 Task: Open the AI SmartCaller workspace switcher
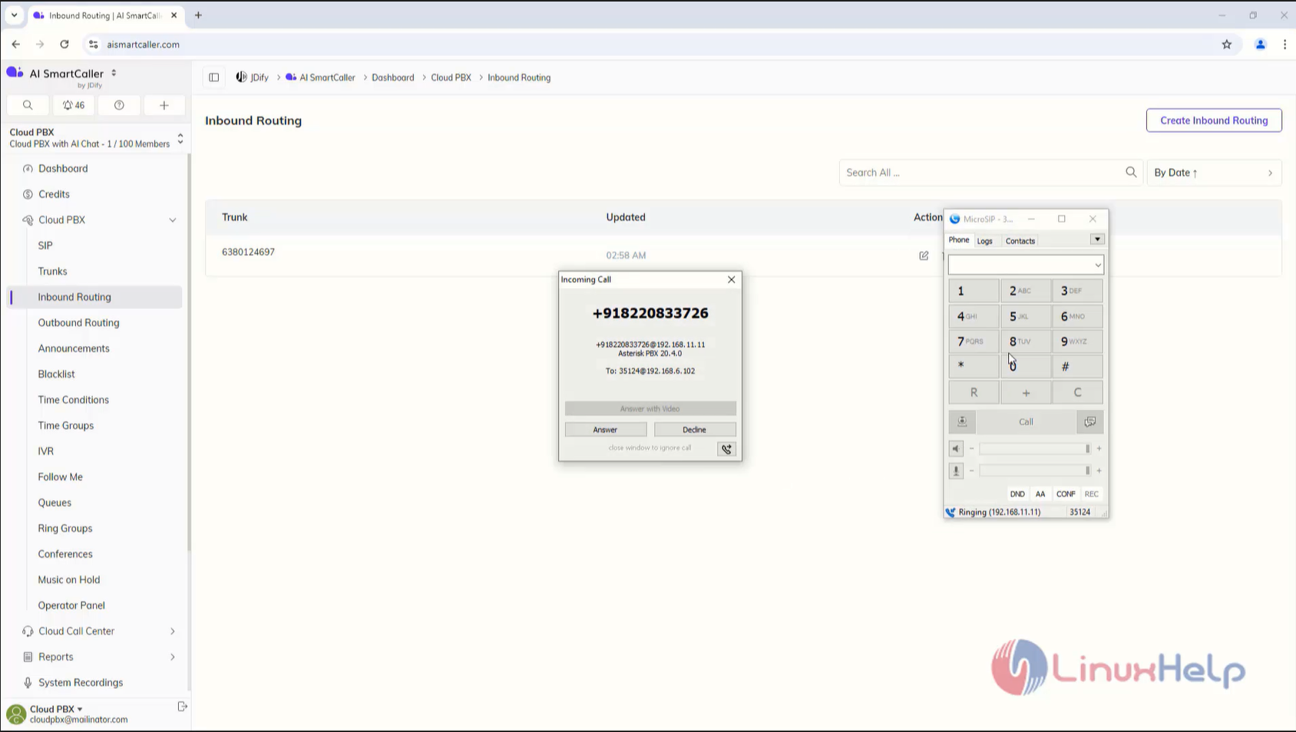click(x=114, y=73)
